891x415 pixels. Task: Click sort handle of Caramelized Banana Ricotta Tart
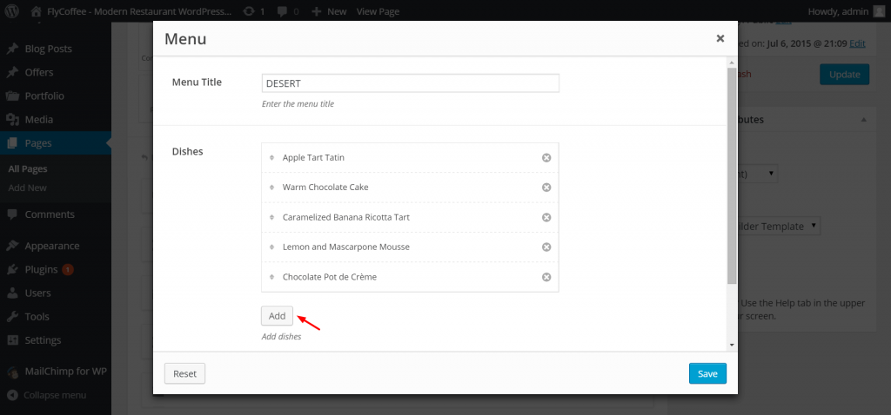271,217
